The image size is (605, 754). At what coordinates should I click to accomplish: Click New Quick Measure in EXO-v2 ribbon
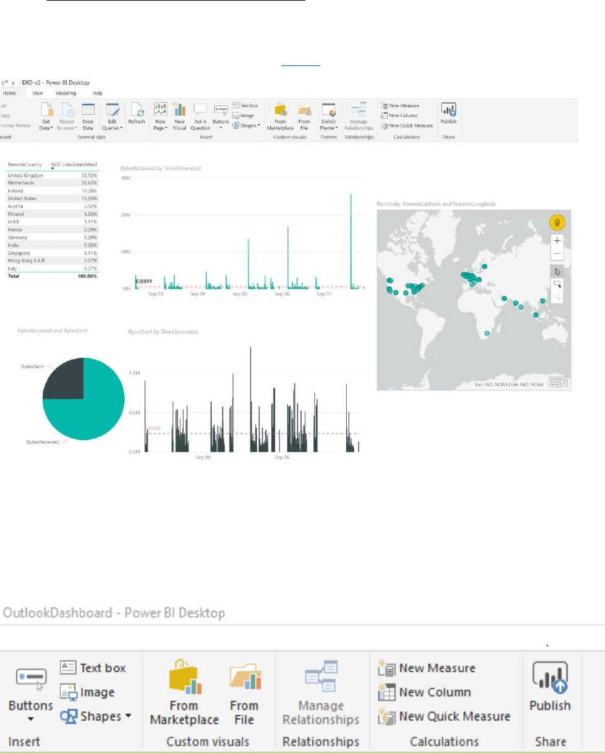406,126
